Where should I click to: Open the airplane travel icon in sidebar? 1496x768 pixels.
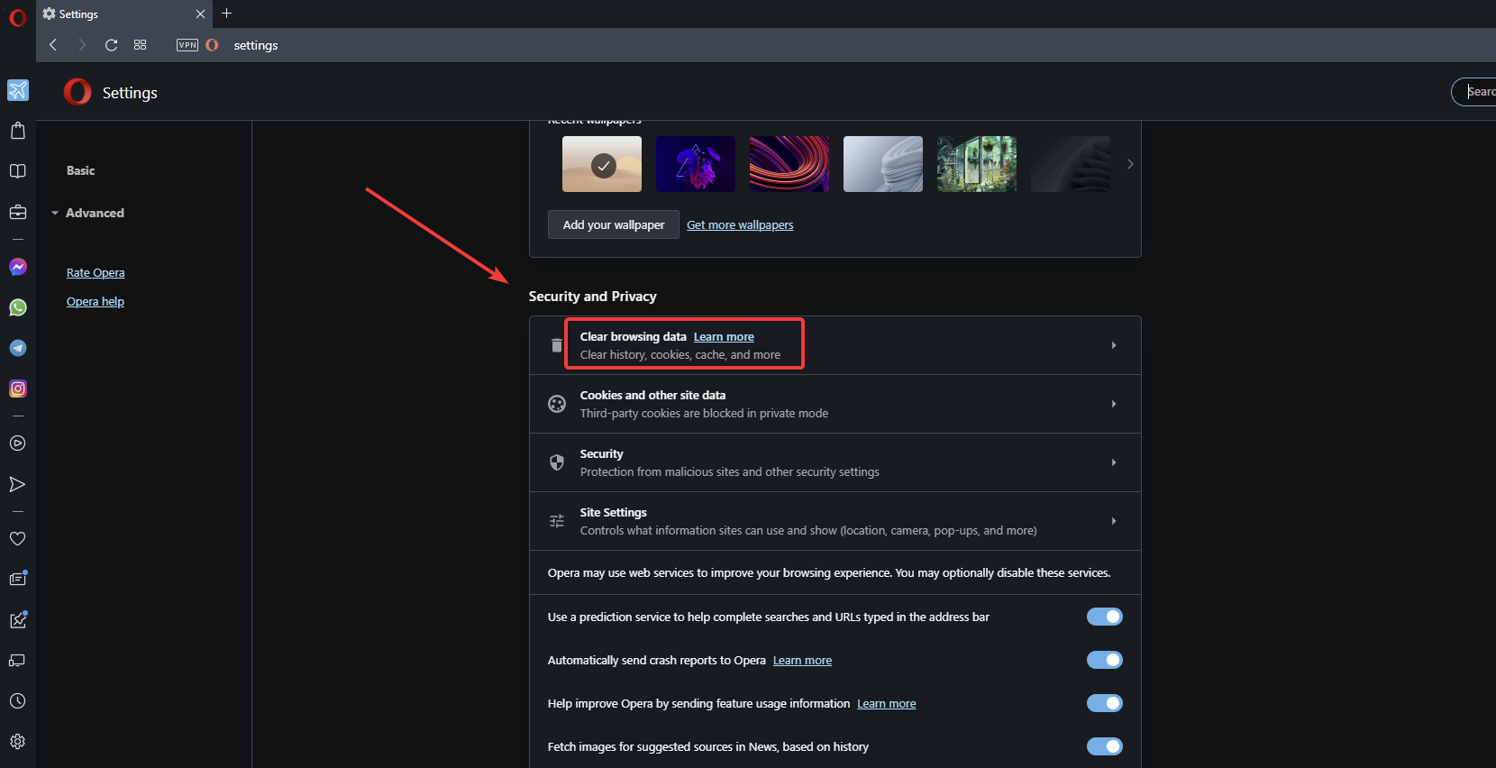tap(18, 90)
